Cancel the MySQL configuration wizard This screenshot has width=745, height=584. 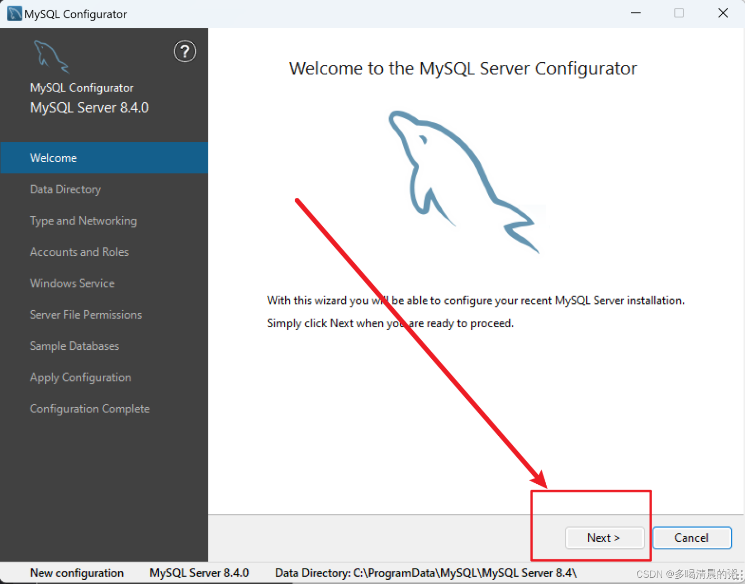692,538
